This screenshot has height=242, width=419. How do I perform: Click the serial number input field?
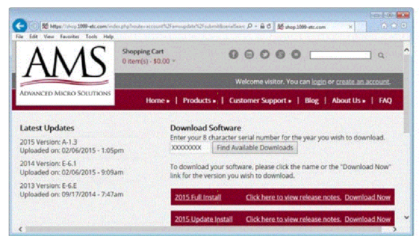pyautogui.click(x=190, y=148)
